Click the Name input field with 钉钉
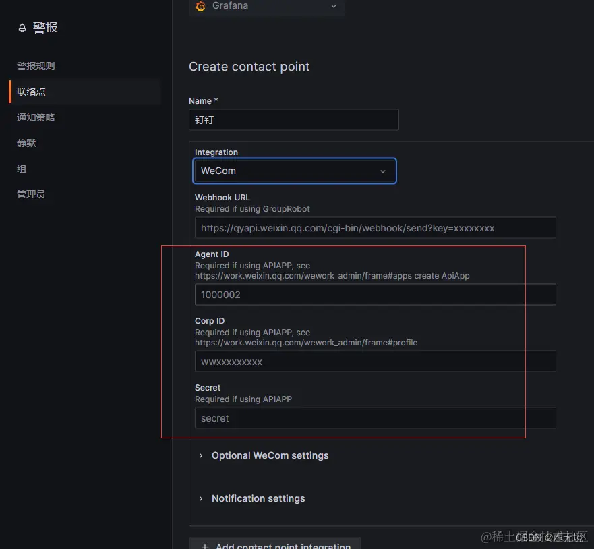594x549 pixels. point(293,120)
